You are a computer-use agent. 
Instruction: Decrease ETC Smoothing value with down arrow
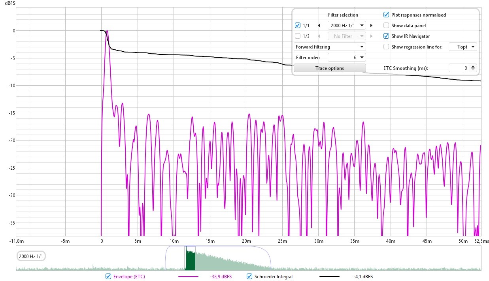tap(473, 70)
